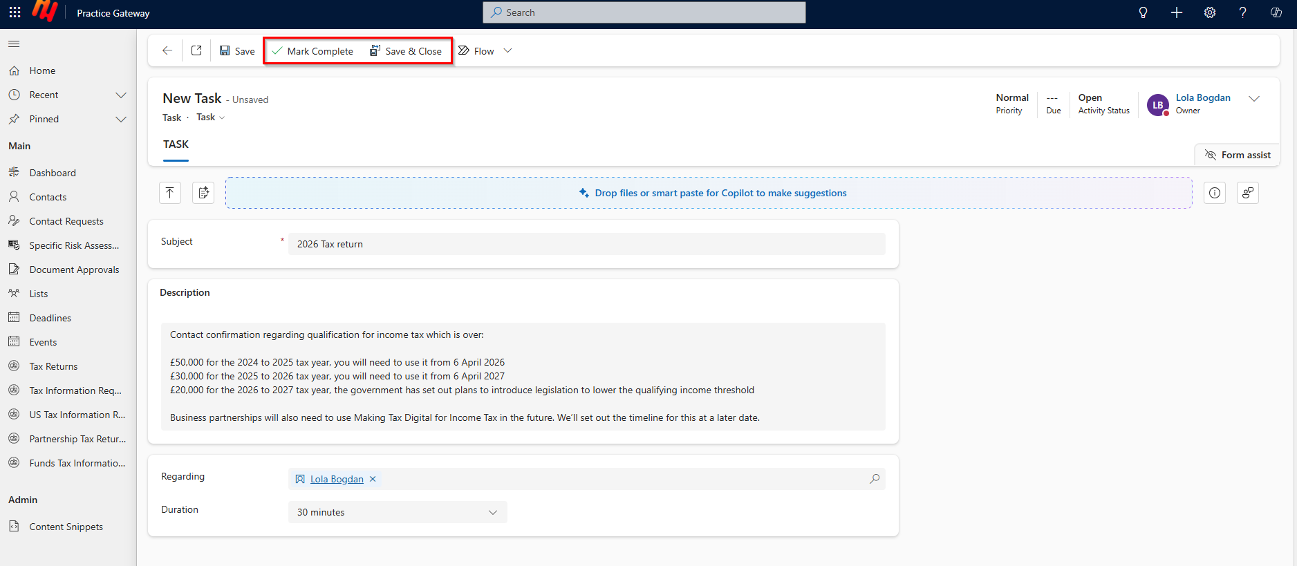Toggle Form assist
This screenshot has width=1297, height=566.
[1238, 155]
